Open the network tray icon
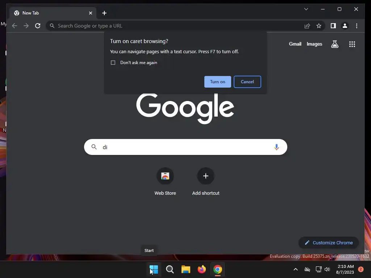Viewport: 371px width, 278px height. click(318, 269)
